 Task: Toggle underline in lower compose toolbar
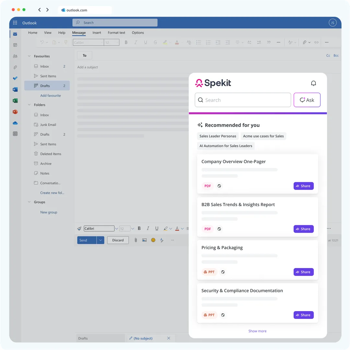(157, 228)
